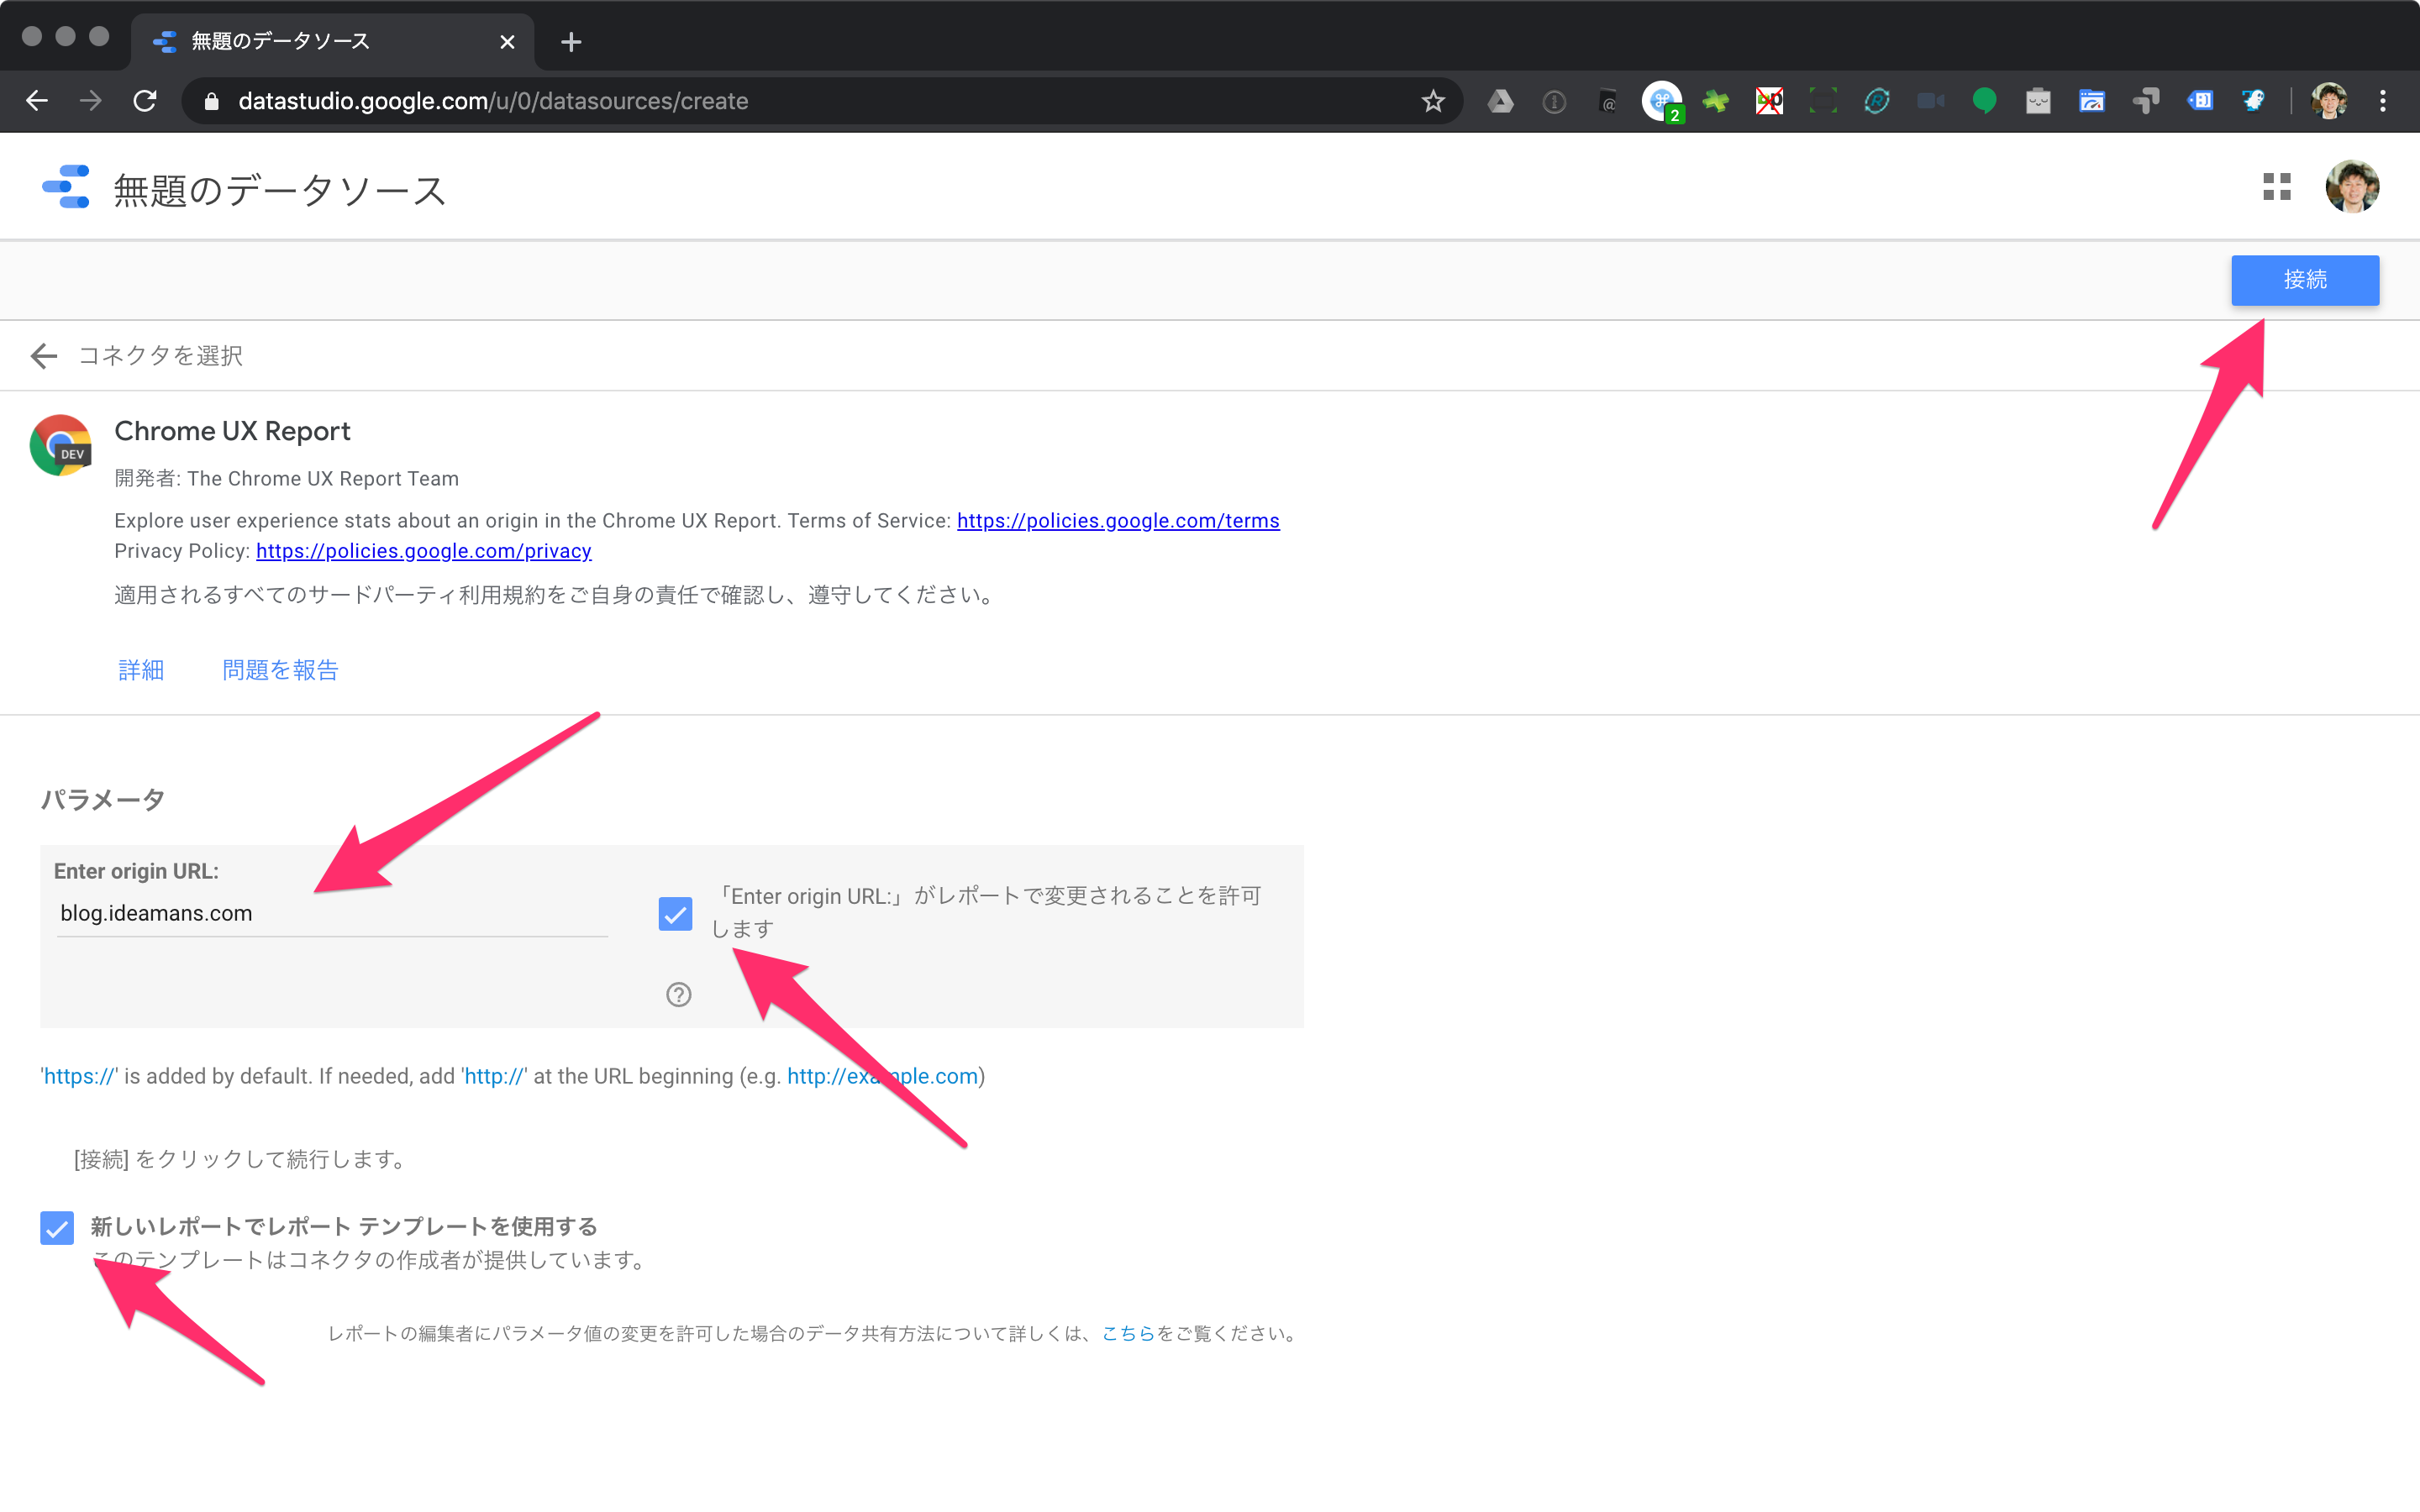Click the browser forward arrow
Image resolution: width=2420 pixels, height=1512 pixels.
point(91,101)
